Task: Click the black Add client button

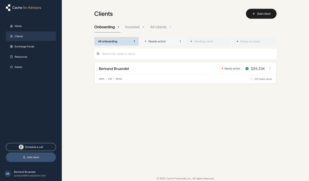Action: (x=261, y=14)
